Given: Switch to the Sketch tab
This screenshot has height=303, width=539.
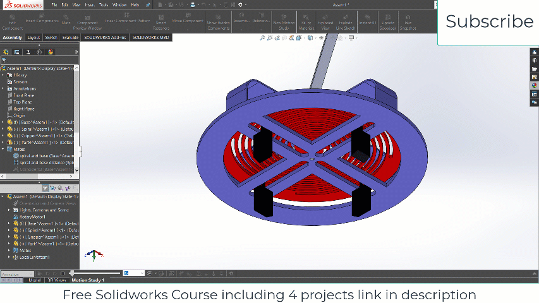Looking at the screenshot, I should coord(51,37).
